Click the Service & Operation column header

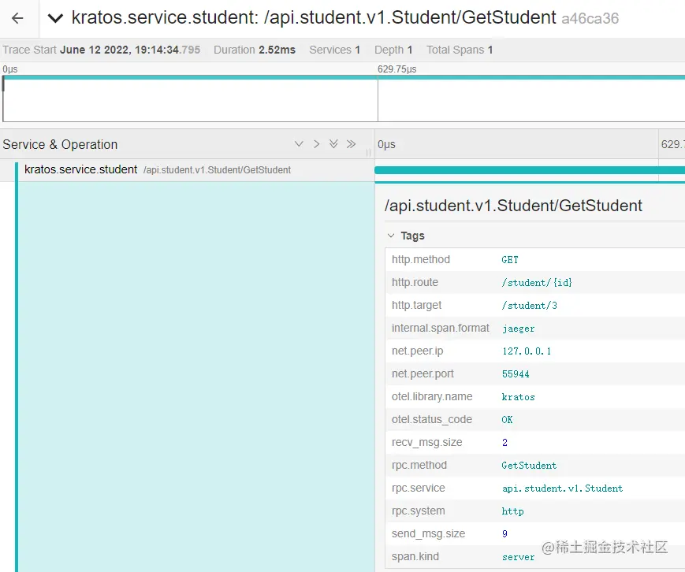pyautogui.click(x=60, y=144)
